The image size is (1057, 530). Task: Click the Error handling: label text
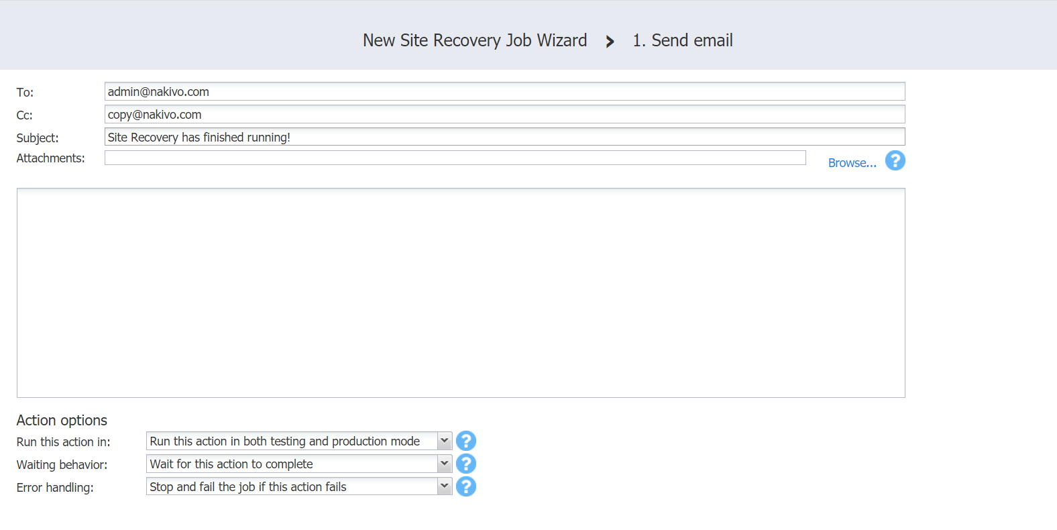(55, 488)
